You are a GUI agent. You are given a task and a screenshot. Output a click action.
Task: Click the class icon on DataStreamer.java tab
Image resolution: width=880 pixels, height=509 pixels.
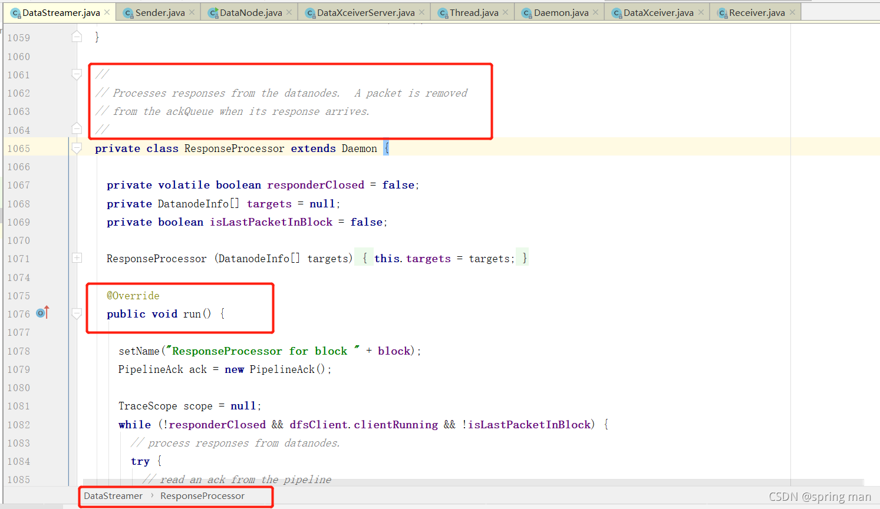tap(16, 13)
